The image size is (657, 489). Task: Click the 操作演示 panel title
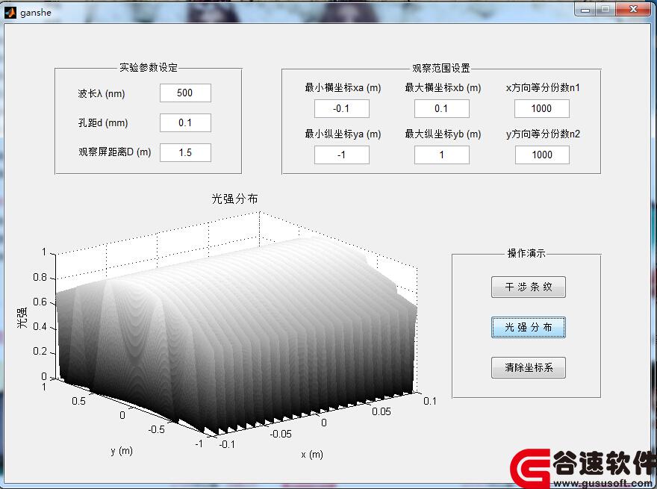526,253
